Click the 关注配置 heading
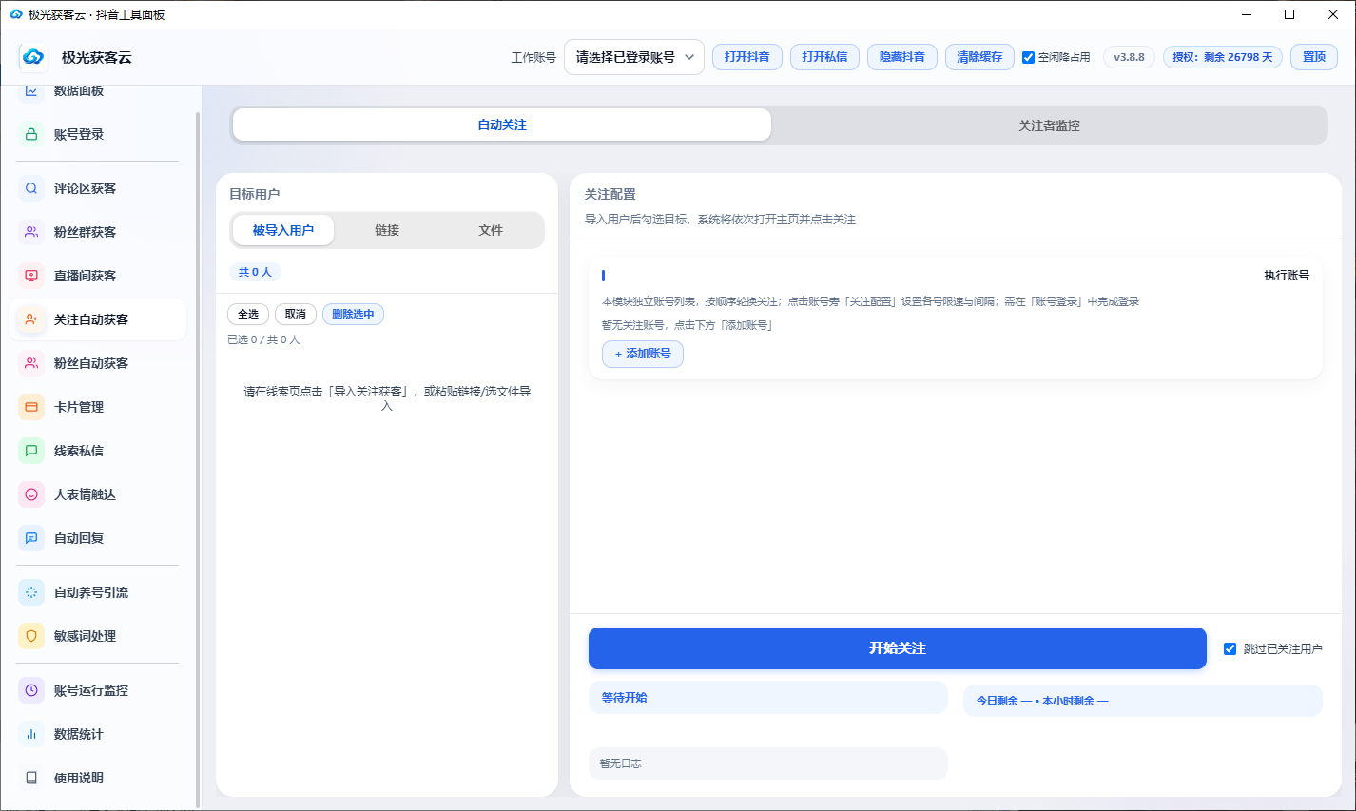1356x811 pixels. click(610, 194)
